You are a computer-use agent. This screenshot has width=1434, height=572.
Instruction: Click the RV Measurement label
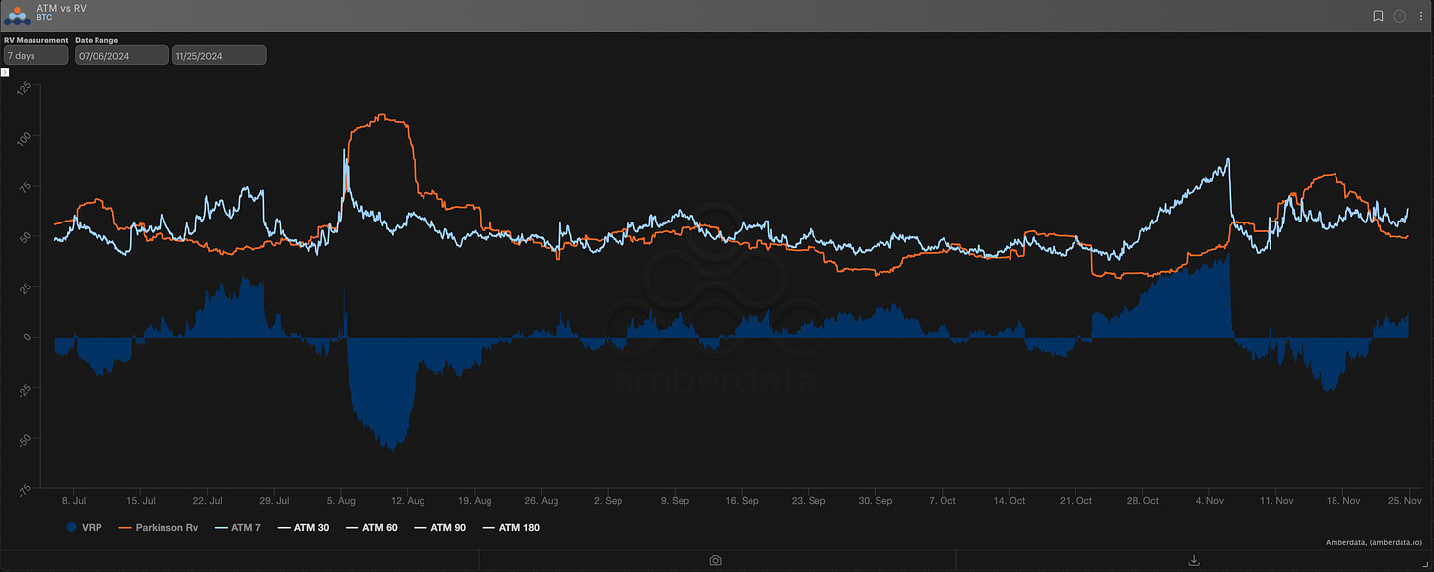[35, 39]
